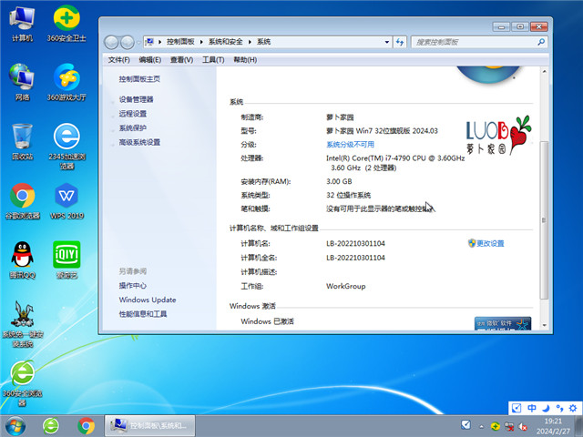Open the 帮助(H) menu
Screen dimensions: 583x437
pyautogui.click(x=245, y=60)
